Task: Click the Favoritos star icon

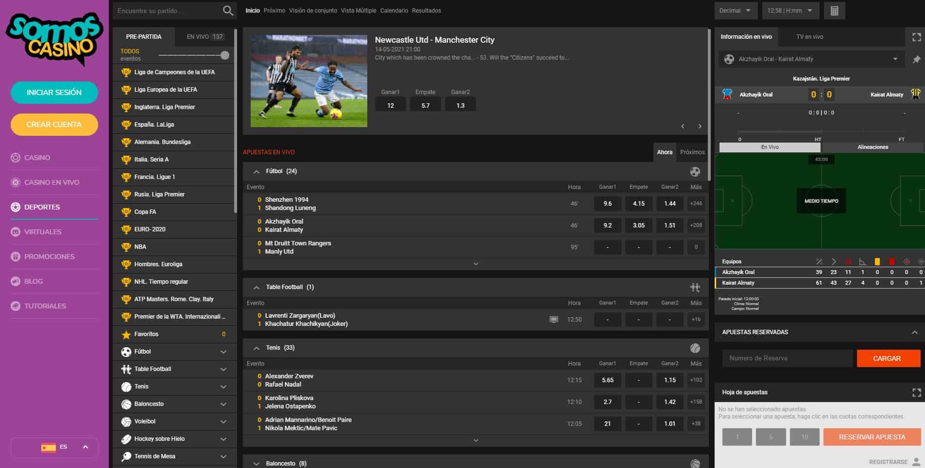Action: (126, 334)
